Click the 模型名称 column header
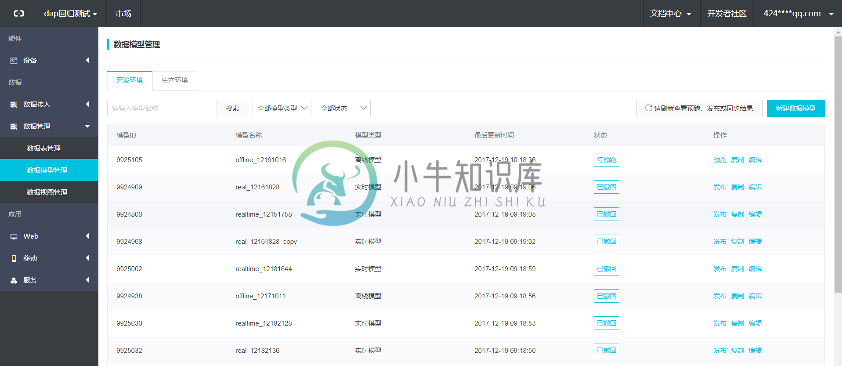Viewport: 842px width, 366px height. tap(249, 135)
